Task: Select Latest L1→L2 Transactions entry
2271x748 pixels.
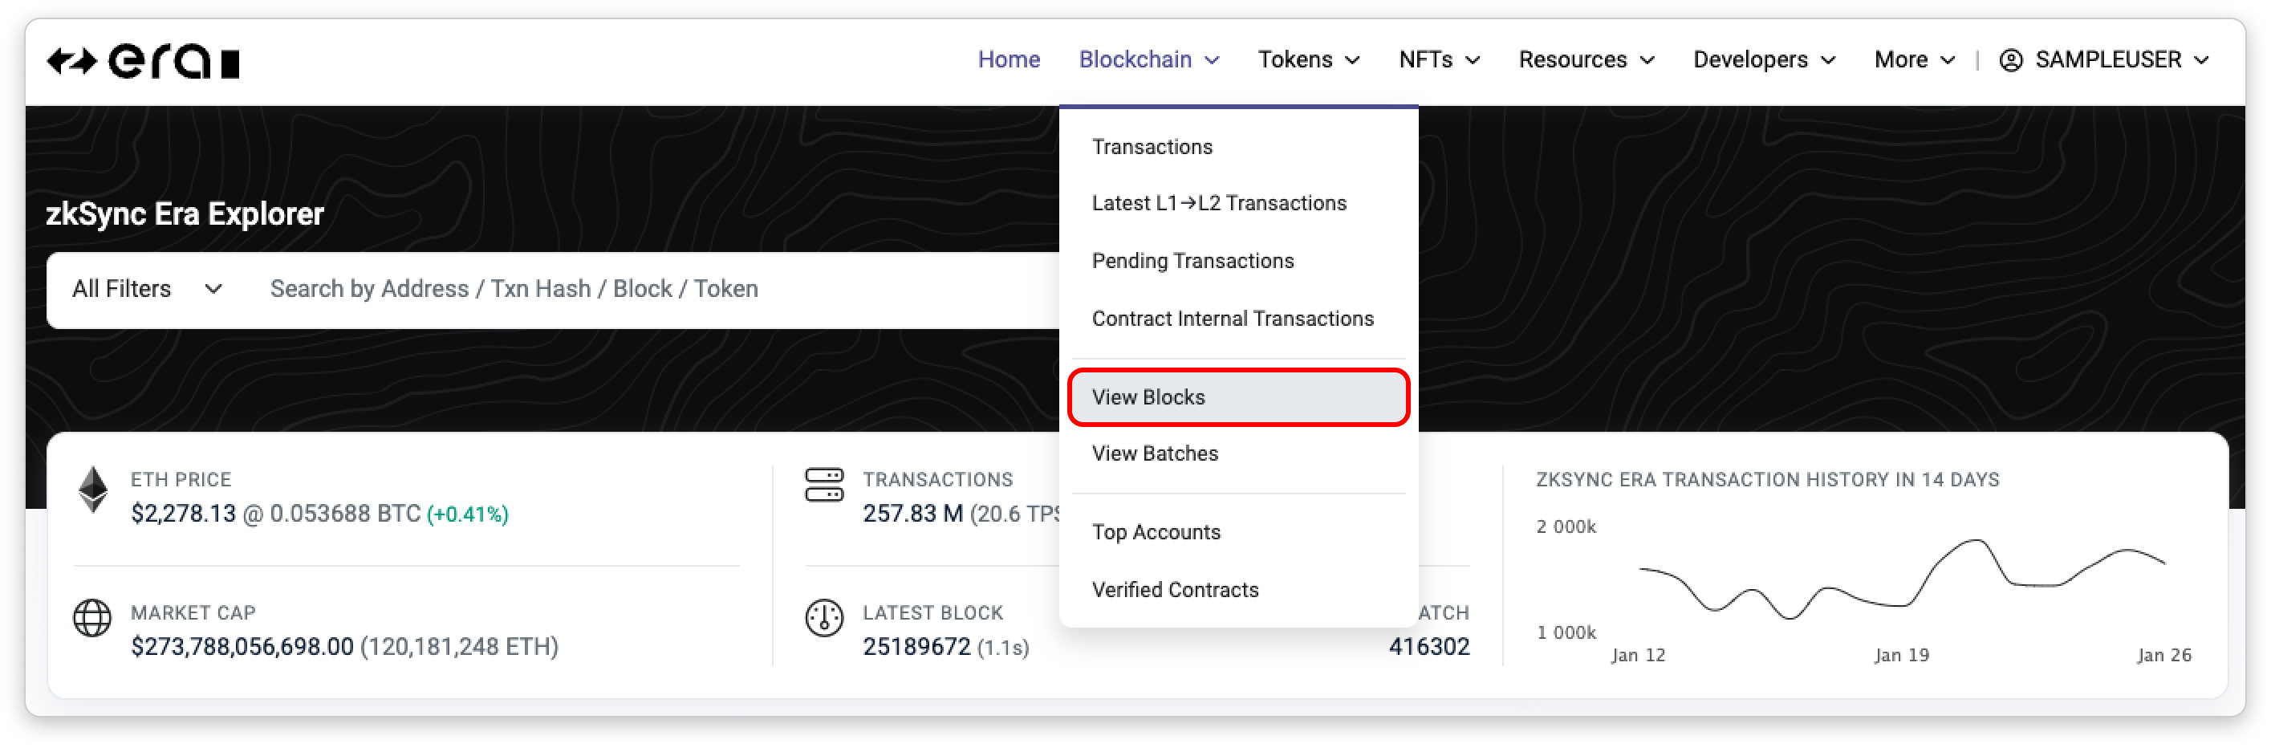Action: 1218,204
